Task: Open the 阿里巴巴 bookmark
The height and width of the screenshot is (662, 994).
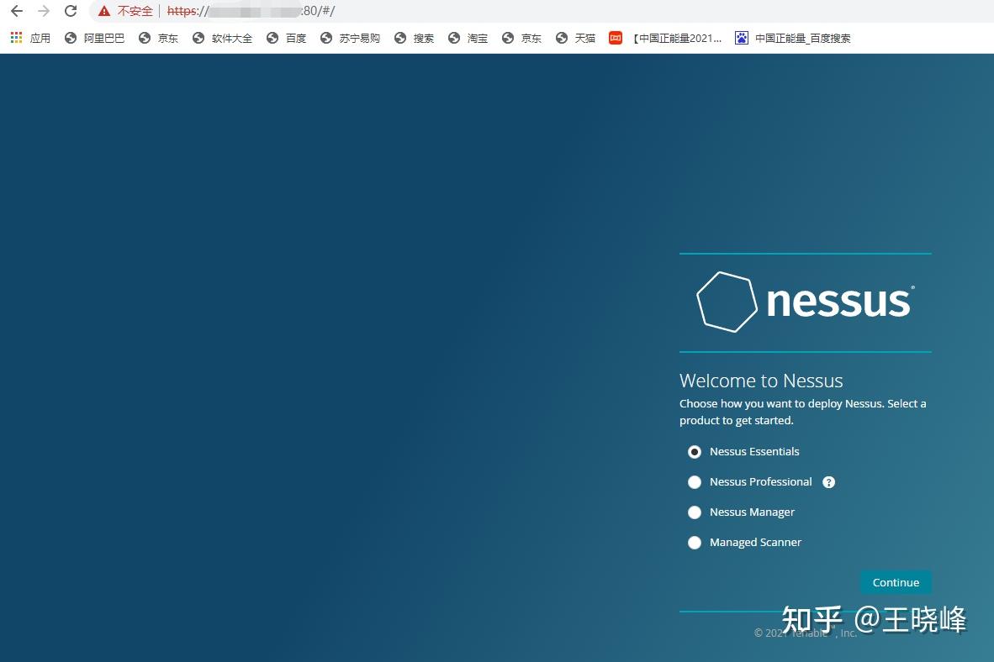Action: [95, 38]
